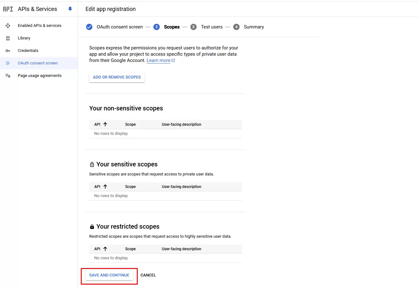Click the completed checkmark step icon
Screen dimensions: 418x289
[x=89, y=27]
